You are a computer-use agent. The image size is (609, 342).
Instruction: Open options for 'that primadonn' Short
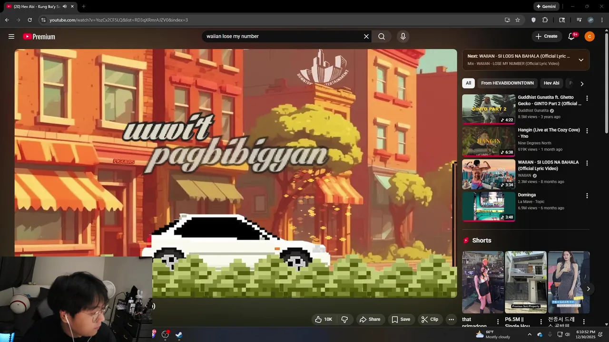[x=498, y=322]
